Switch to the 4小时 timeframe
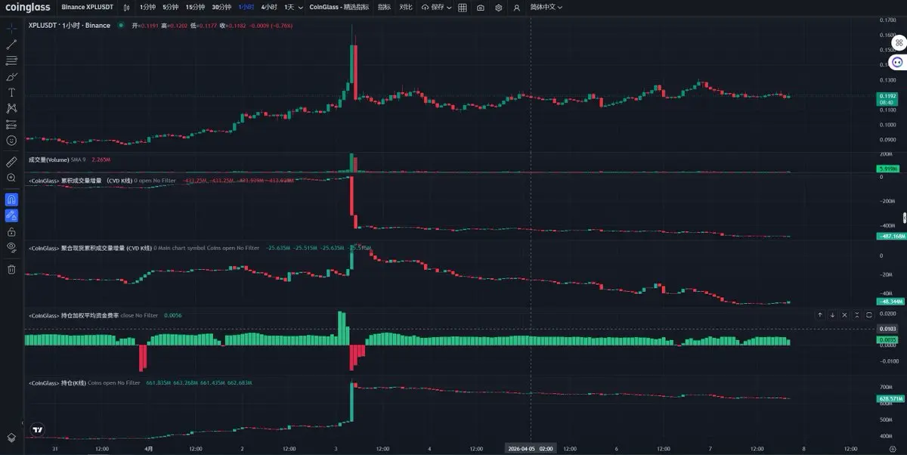Image resolution: width=907 pixels, height=455 pixels. click(269, 7)
